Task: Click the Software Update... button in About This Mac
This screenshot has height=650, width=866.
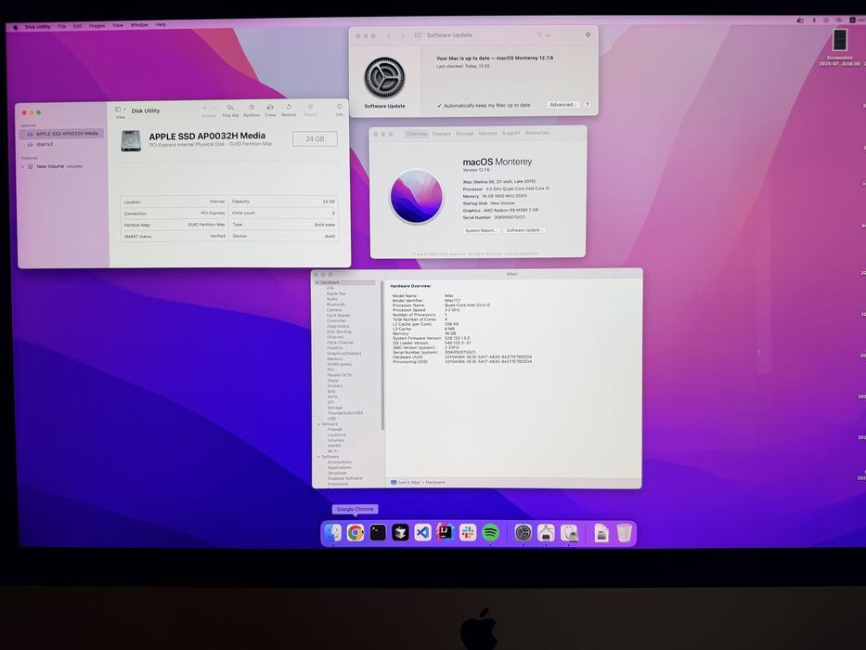Action: pyautogui.click(x=524, y=230)
